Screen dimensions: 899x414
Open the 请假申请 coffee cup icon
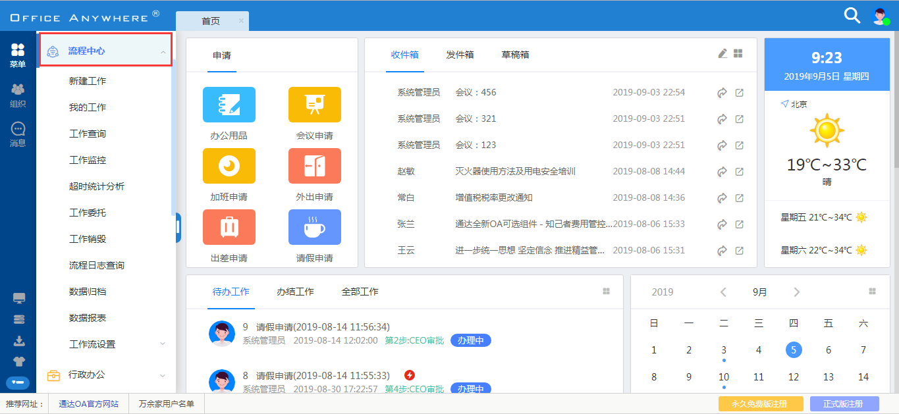click(314, 227)
